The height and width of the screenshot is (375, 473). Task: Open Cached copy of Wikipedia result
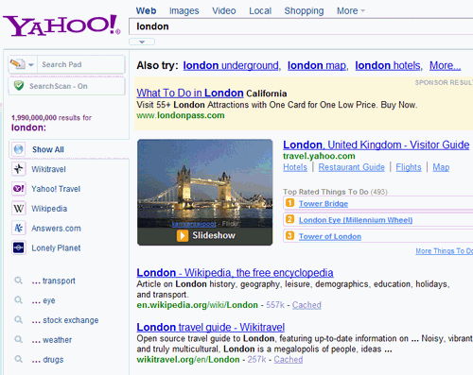click(x=307, y=305)
